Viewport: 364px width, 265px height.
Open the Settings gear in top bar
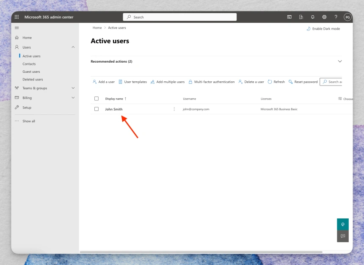(x=324, y=17)
